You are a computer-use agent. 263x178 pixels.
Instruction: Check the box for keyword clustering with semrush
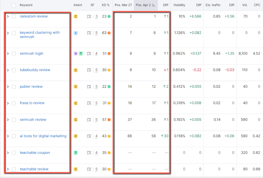[x=14, y=33]
